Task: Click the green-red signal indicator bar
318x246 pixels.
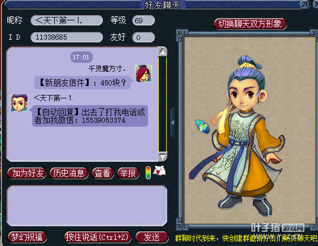Action: click(149, 172)
